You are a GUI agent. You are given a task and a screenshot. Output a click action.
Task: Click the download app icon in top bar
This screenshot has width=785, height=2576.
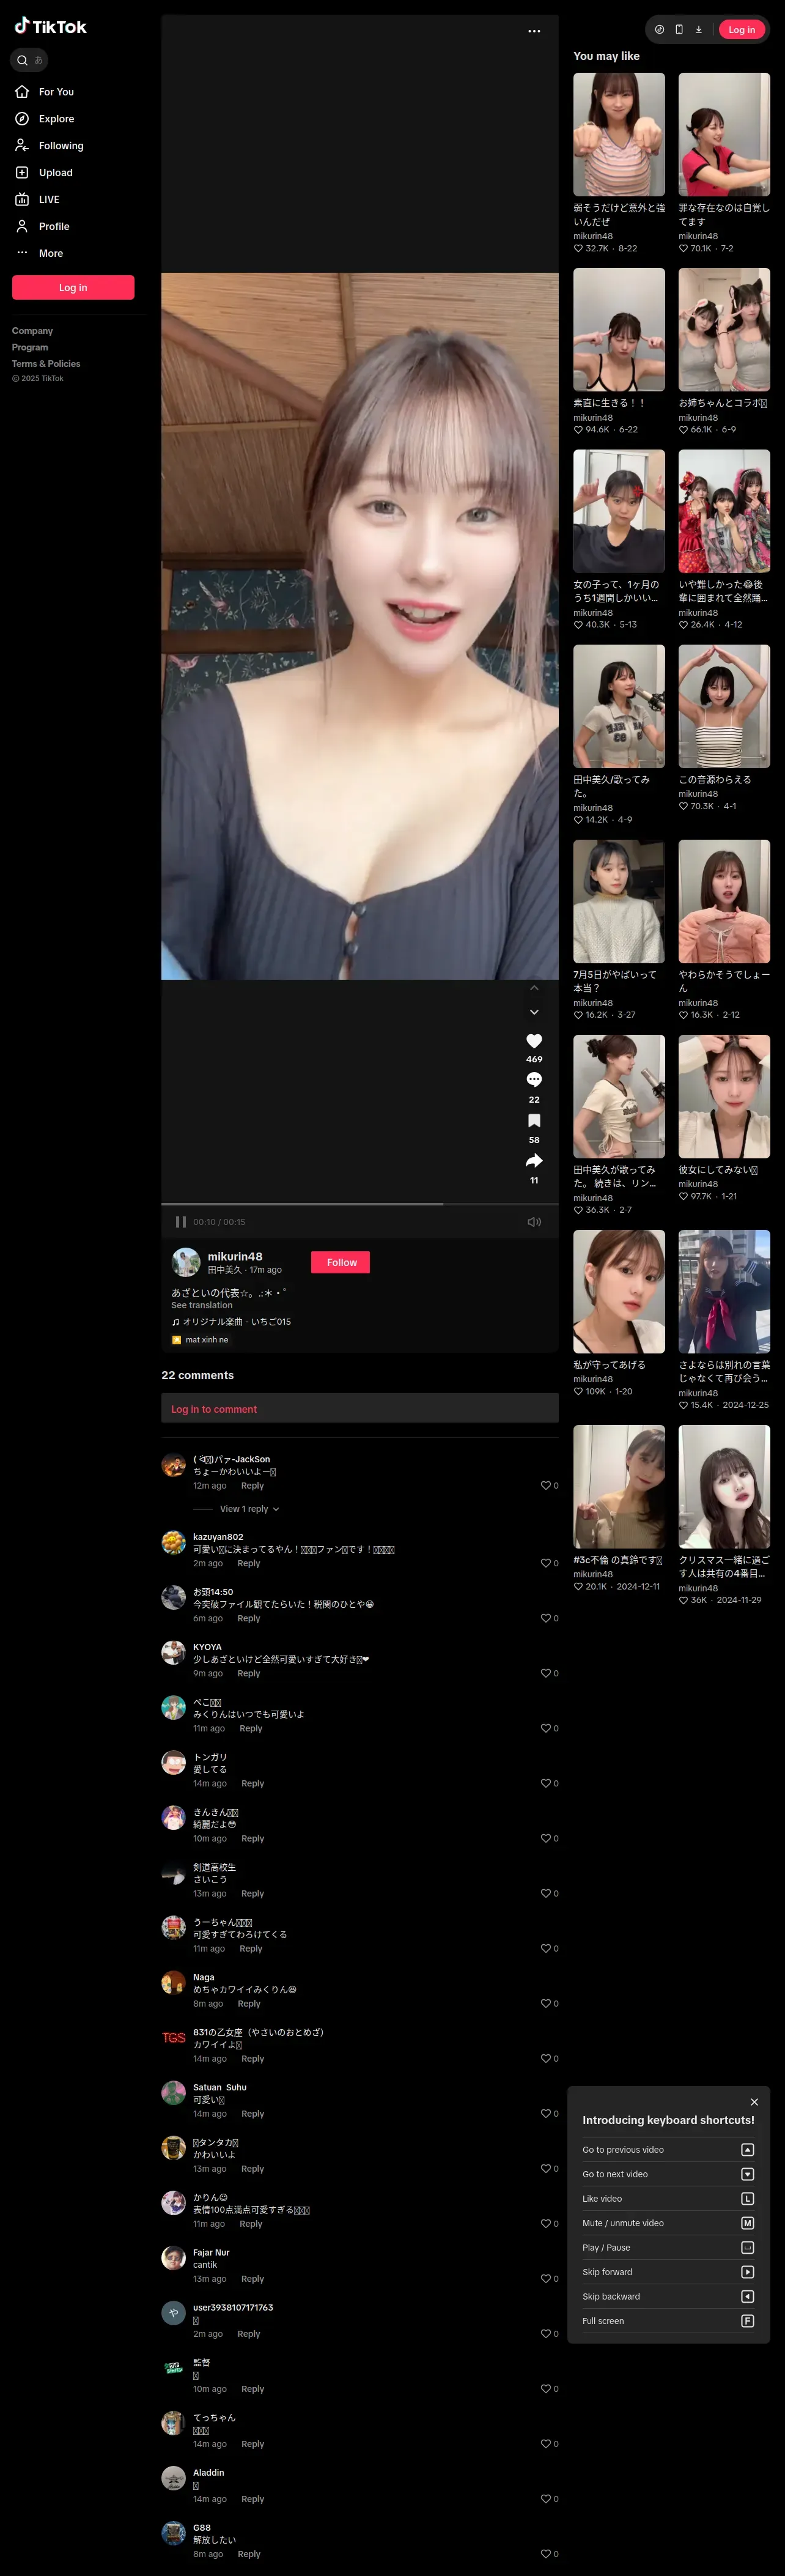pos(698,30)
